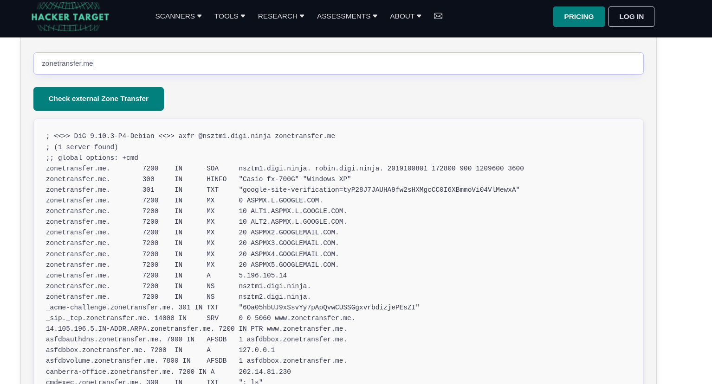Expand the RESEARCH dropdown menu
The image size is (712, 384).
click(281, 16)
